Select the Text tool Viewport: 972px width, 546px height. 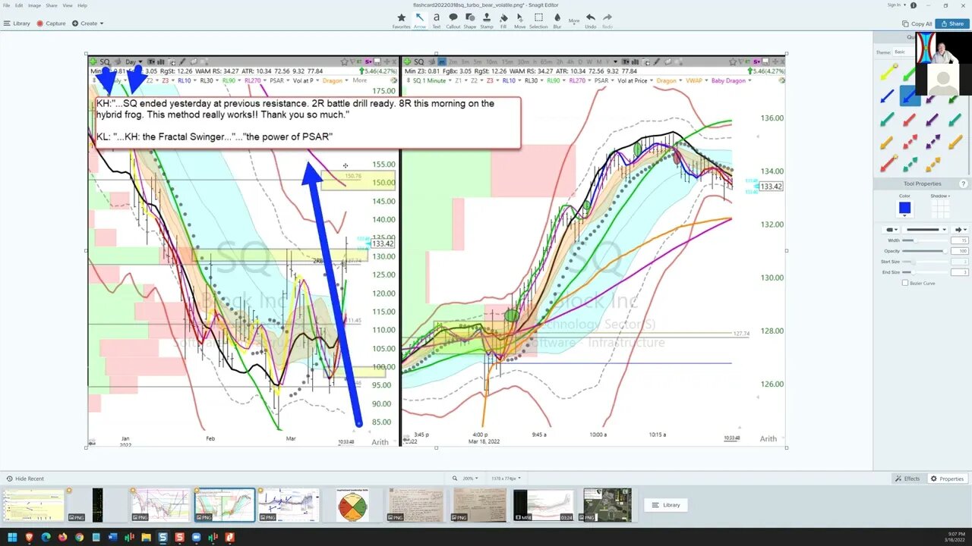(436, 20)
